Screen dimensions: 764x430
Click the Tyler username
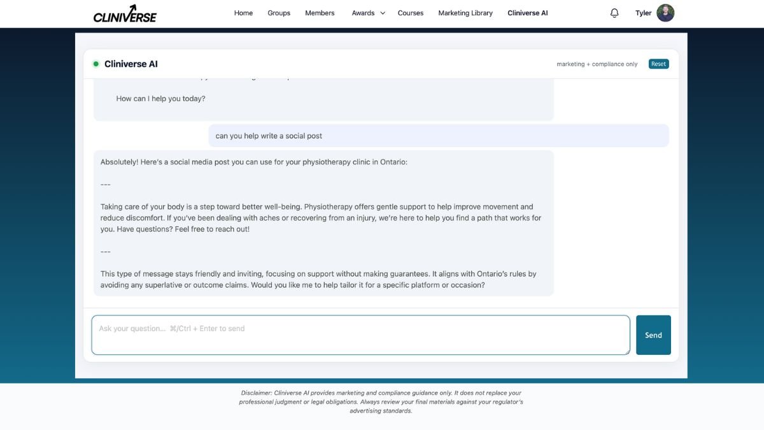click(x=643, y=13)
